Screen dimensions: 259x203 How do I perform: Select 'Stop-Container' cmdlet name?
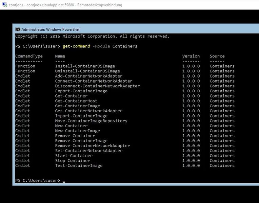point(73,161)
